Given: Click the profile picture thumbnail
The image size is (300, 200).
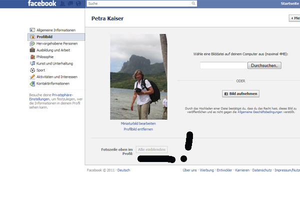Looking at the screenshot, I should click(138, 77).
